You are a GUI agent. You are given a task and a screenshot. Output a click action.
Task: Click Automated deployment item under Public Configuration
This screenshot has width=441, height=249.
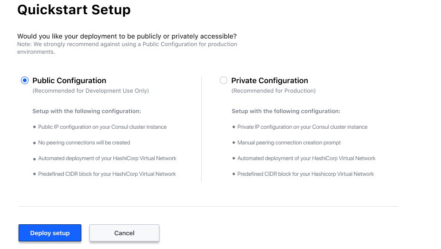[x=107, y=158]
